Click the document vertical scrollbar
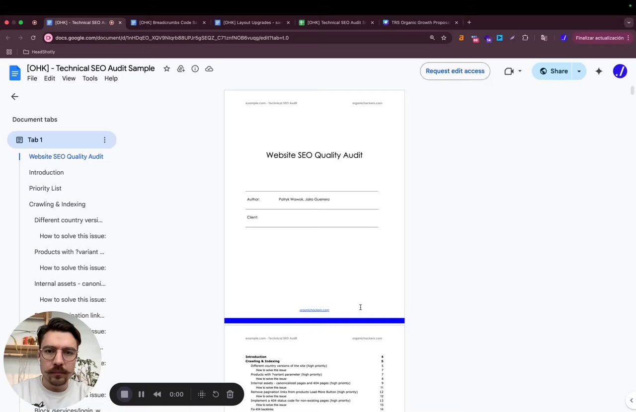 pyautogui.click(x=633, y=90)
